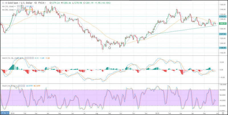This screenshot has width=228, height=115.
Task: Click MACD histogram value 0.13
Action: point(36,58)
